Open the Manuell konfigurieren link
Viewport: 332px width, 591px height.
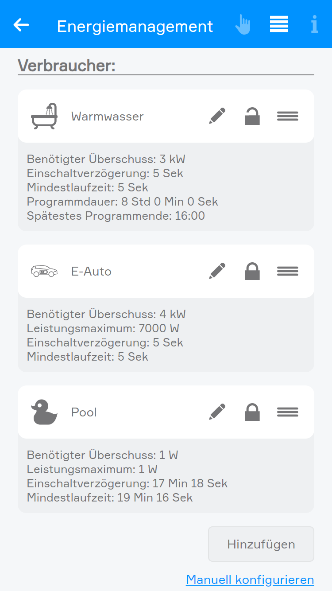coord(250,579)
